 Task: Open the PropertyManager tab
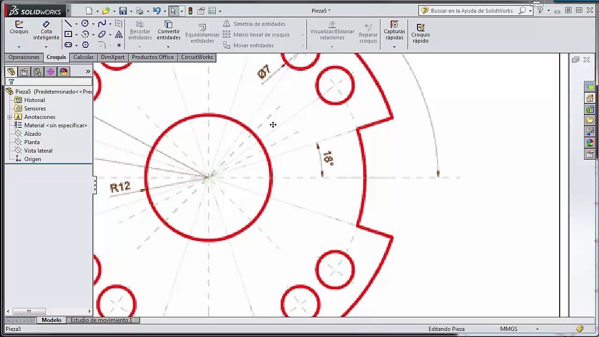pyautogui.click(x=24, y=72)
